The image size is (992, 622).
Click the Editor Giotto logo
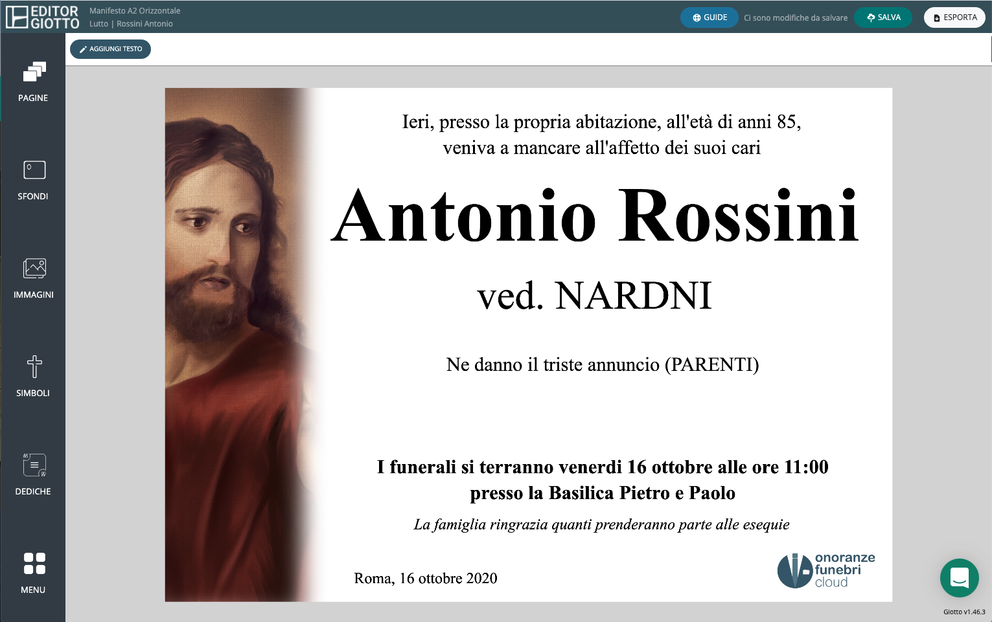coord(43,17)
